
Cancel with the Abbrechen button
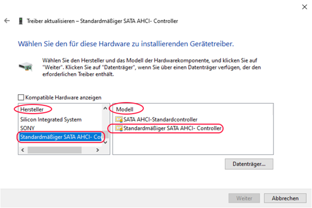click(285, 198)
